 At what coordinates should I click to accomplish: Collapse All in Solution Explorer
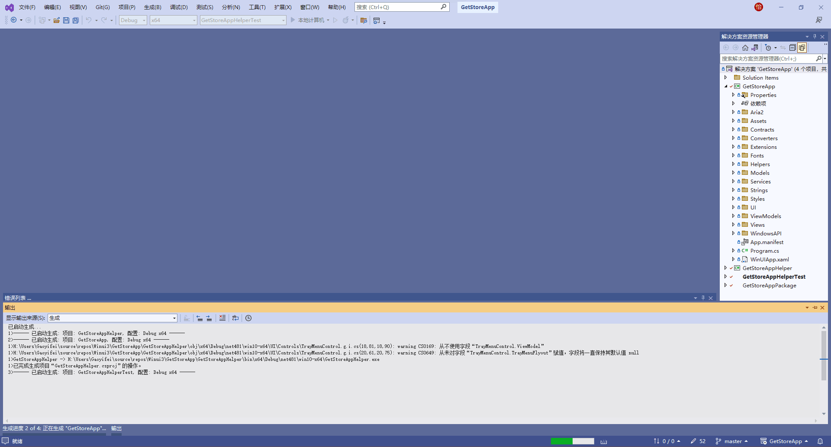[792, 48]
